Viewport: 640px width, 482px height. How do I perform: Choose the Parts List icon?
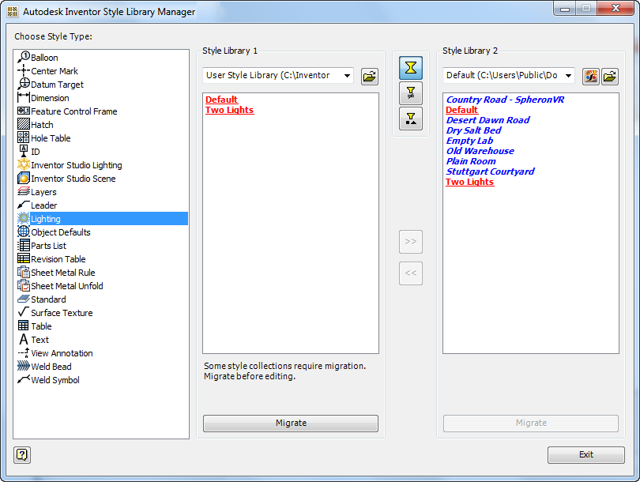click(x=24, y=245)
